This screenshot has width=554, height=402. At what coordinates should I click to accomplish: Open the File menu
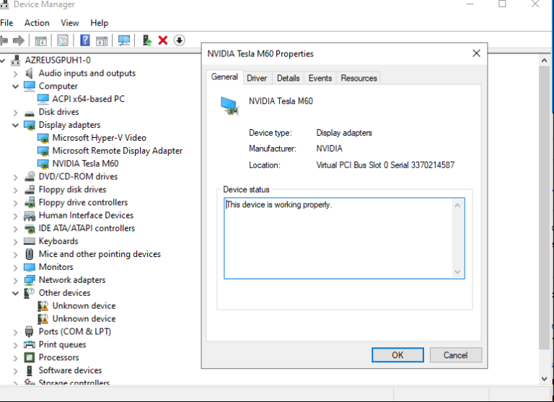click(x=6, y=23)
